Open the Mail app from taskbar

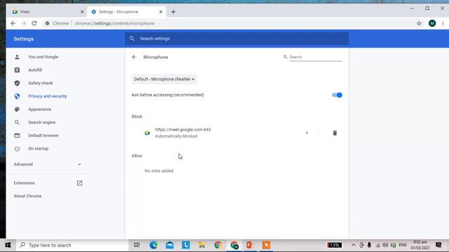[170, 245]
